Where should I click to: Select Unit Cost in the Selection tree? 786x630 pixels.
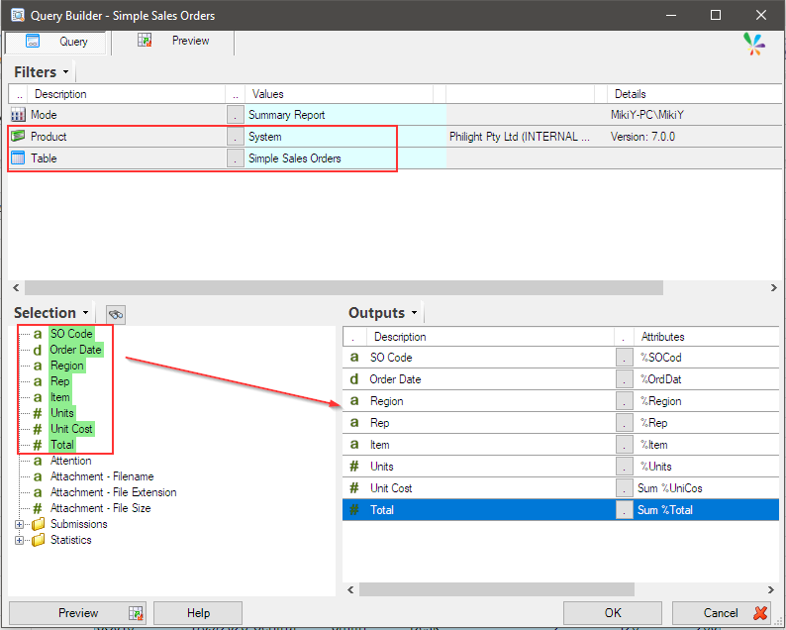click(71, 429)
